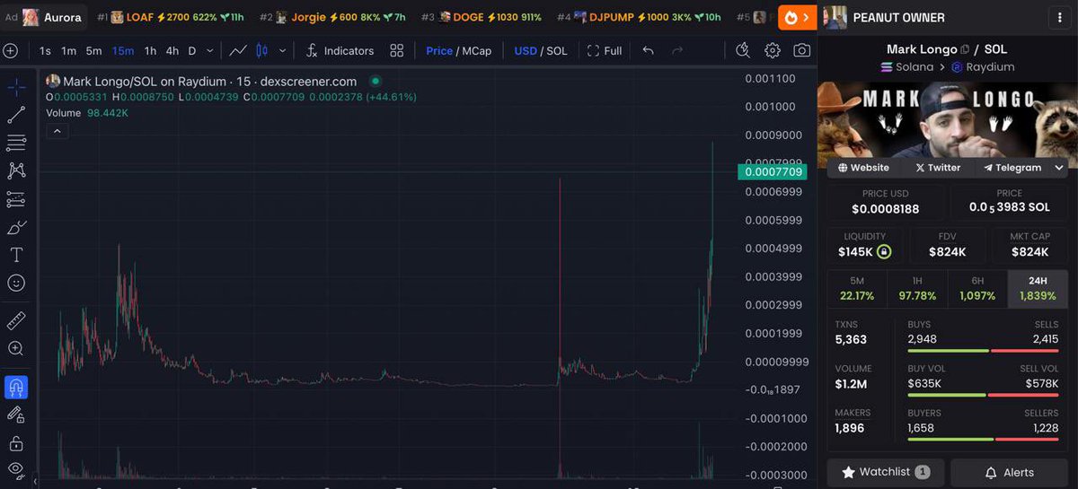Open the Indicators menu
1078x489 pixels.
coord(340,51)
